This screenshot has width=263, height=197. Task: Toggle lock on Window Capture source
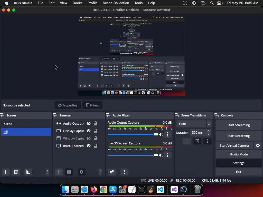tap(96, 138)
